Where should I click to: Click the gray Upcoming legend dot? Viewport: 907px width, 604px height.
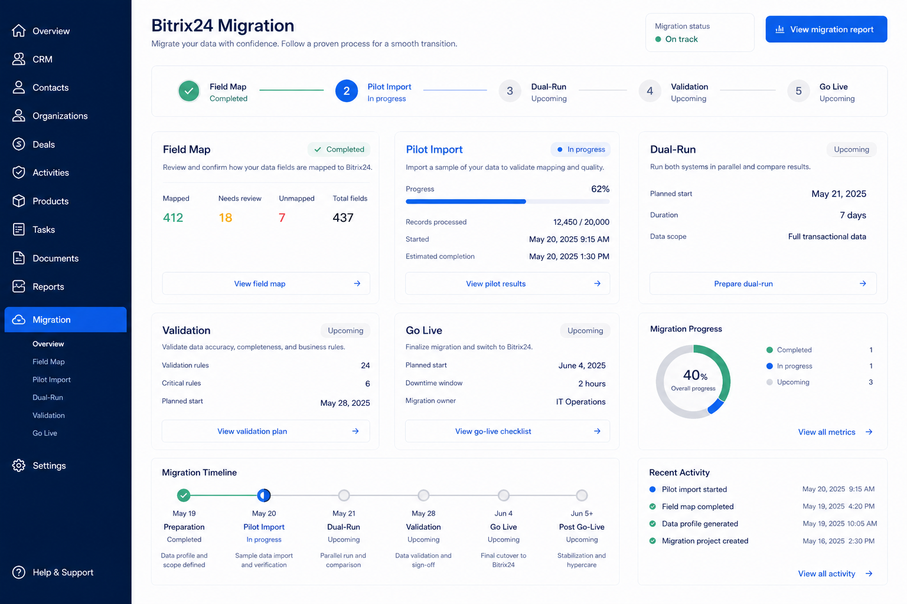(x=769, y=382)
